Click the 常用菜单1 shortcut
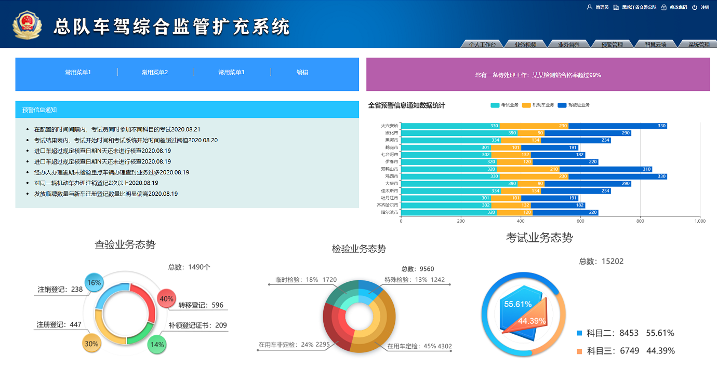The width and height of the screenshot is (717, 369). 78,72
